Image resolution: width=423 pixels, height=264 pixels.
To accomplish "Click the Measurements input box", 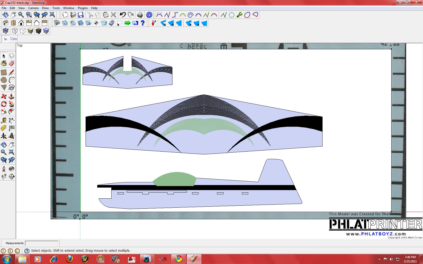I will tap(42, 243).
